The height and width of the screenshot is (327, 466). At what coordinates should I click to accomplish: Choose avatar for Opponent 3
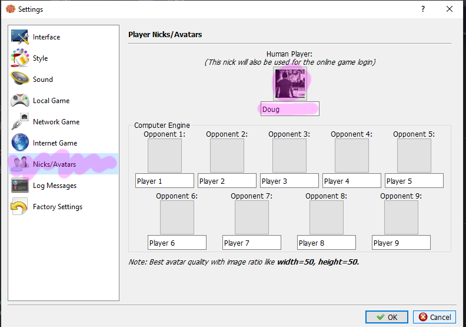tap(289, 156)
